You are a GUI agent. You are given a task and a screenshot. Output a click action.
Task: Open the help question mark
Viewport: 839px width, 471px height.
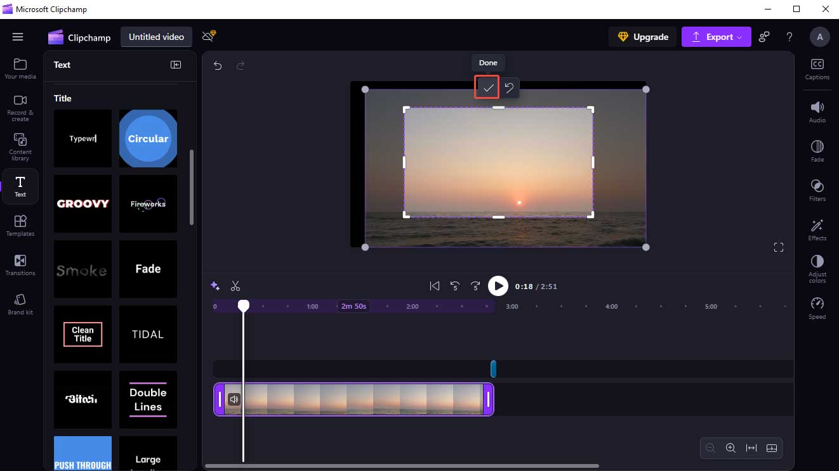(x=789, y=37)
